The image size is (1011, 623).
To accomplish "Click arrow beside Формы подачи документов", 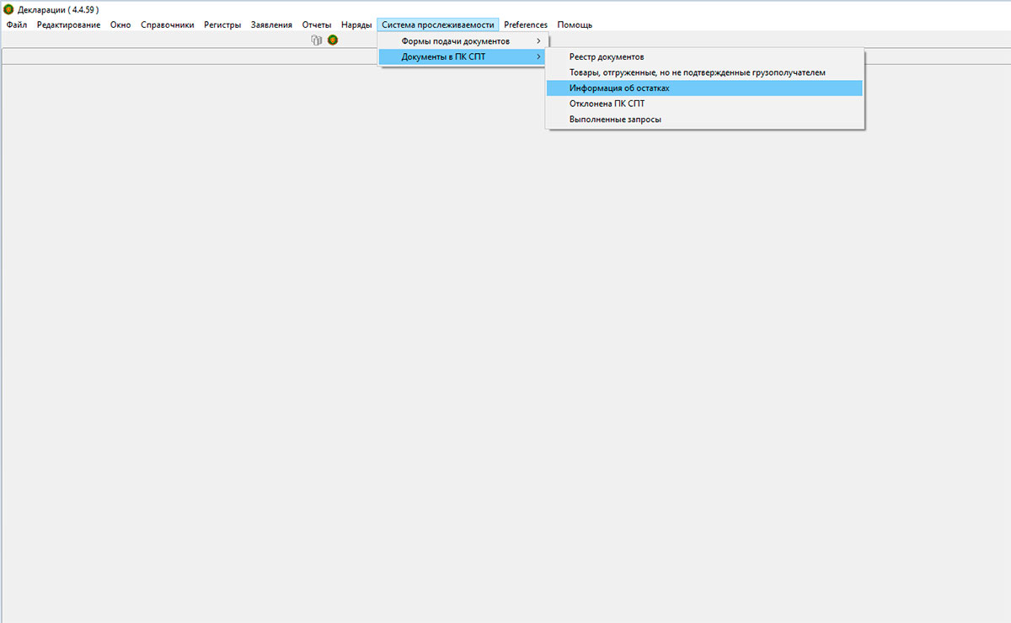I will (538, 41).
